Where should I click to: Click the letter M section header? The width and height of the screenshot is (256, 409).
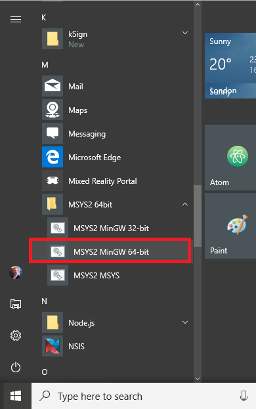pyautogui.click(x=45, y=65)
